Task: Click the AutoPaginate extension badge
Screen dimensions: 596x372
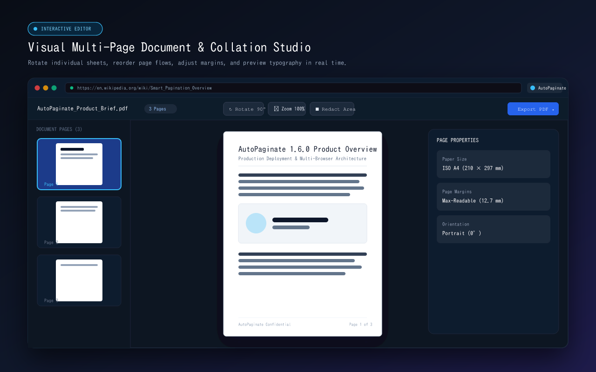Action: click(x=545, y=88)
